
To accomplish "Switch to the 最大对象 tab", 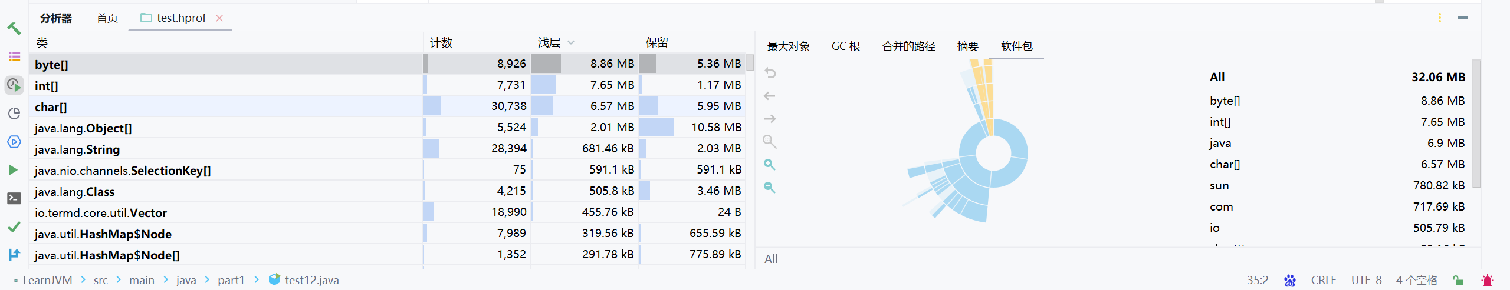I will pos(788,46).
